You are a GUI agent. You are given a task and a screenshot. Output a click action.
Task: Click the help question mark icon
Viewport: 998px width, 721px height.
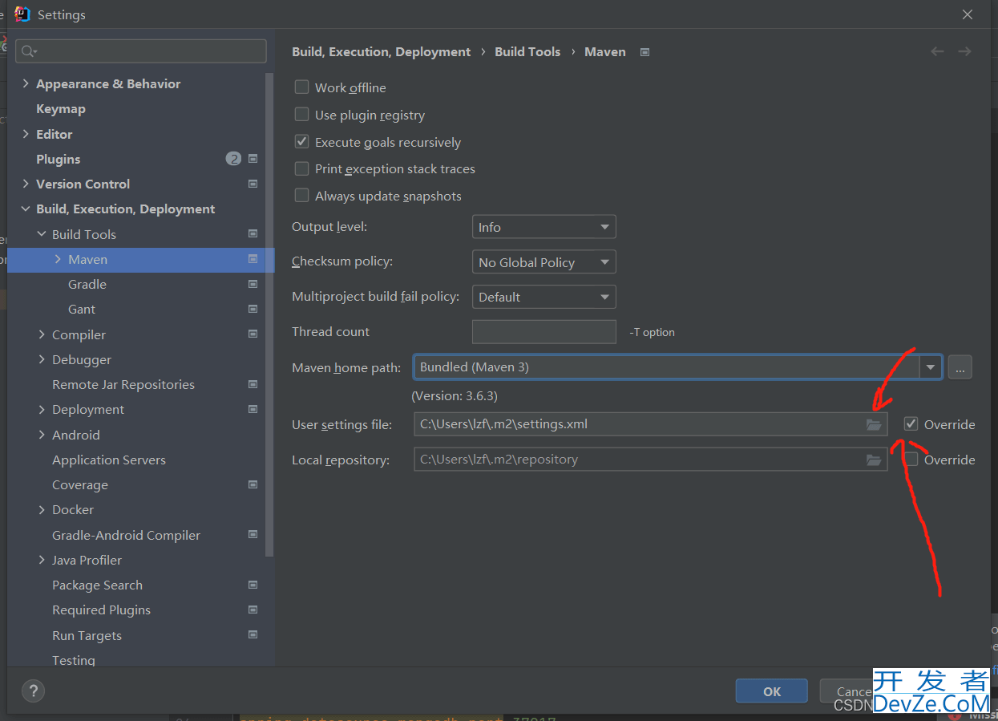(33, 691)
